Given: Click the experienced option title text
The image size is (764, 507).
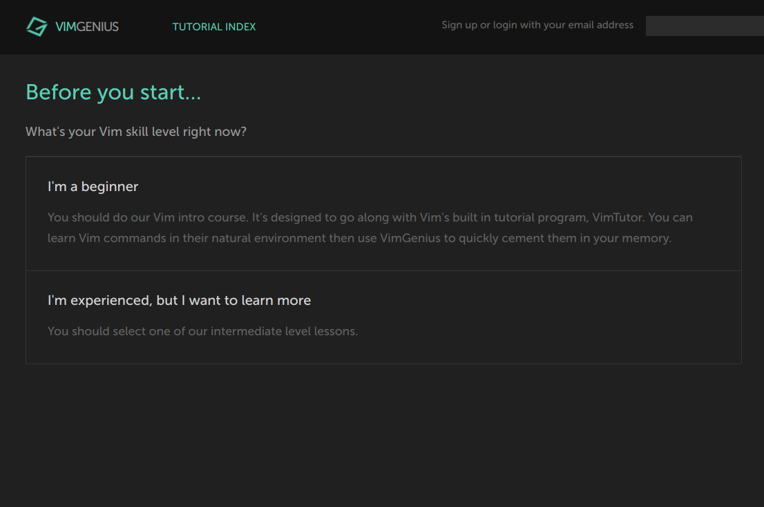Looking at the screenshot, I should 179,300.
